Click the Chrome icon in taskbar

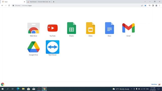pos(44,89)
